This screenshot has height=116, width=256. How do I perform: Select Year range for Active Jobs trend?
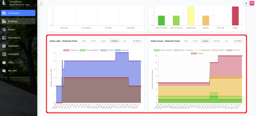click(x=124, y=41)
